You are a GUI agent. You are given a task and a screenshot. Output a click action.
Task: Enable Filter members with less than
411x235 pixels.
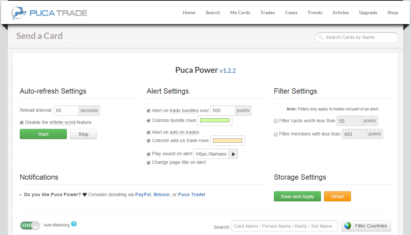pos(276,134)
